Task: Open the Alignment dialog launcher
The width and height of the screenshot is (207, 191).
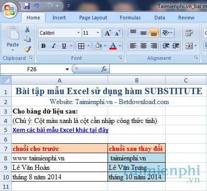Action: coord(196,58)
